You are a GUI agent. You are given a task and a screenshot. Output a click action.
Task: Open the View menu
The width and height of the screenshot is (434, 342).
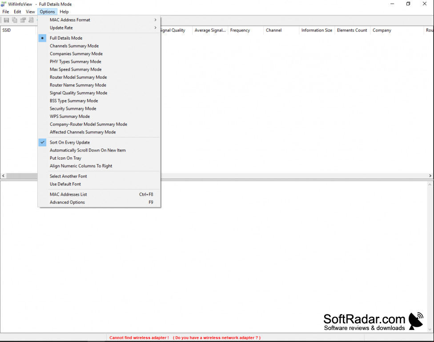[30, 12]
